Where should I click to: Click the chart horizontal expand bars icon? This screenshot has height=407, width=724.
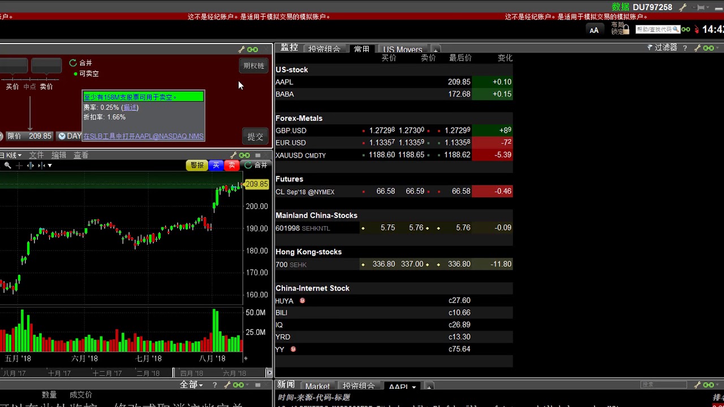pos(31,165)
